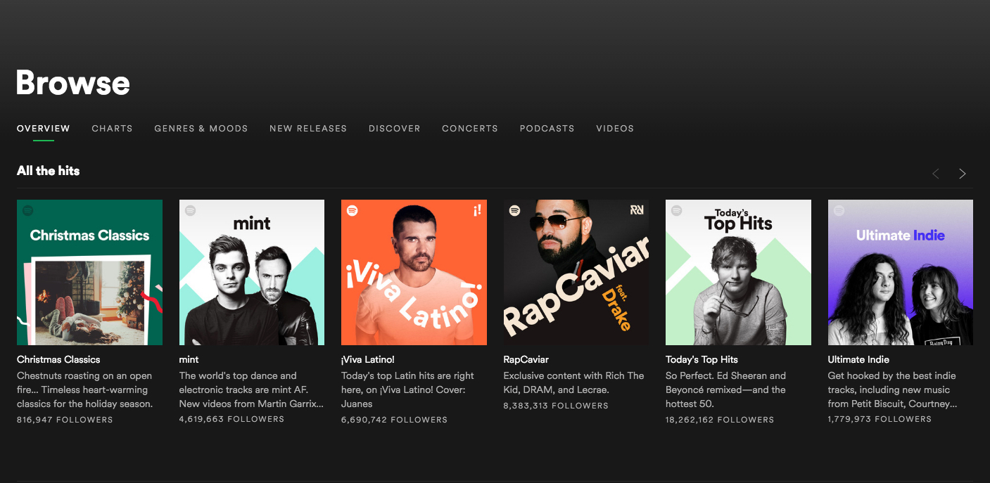The image size is (990, 483).
Task: Go to the Discover tab
Action: (394, 129)
